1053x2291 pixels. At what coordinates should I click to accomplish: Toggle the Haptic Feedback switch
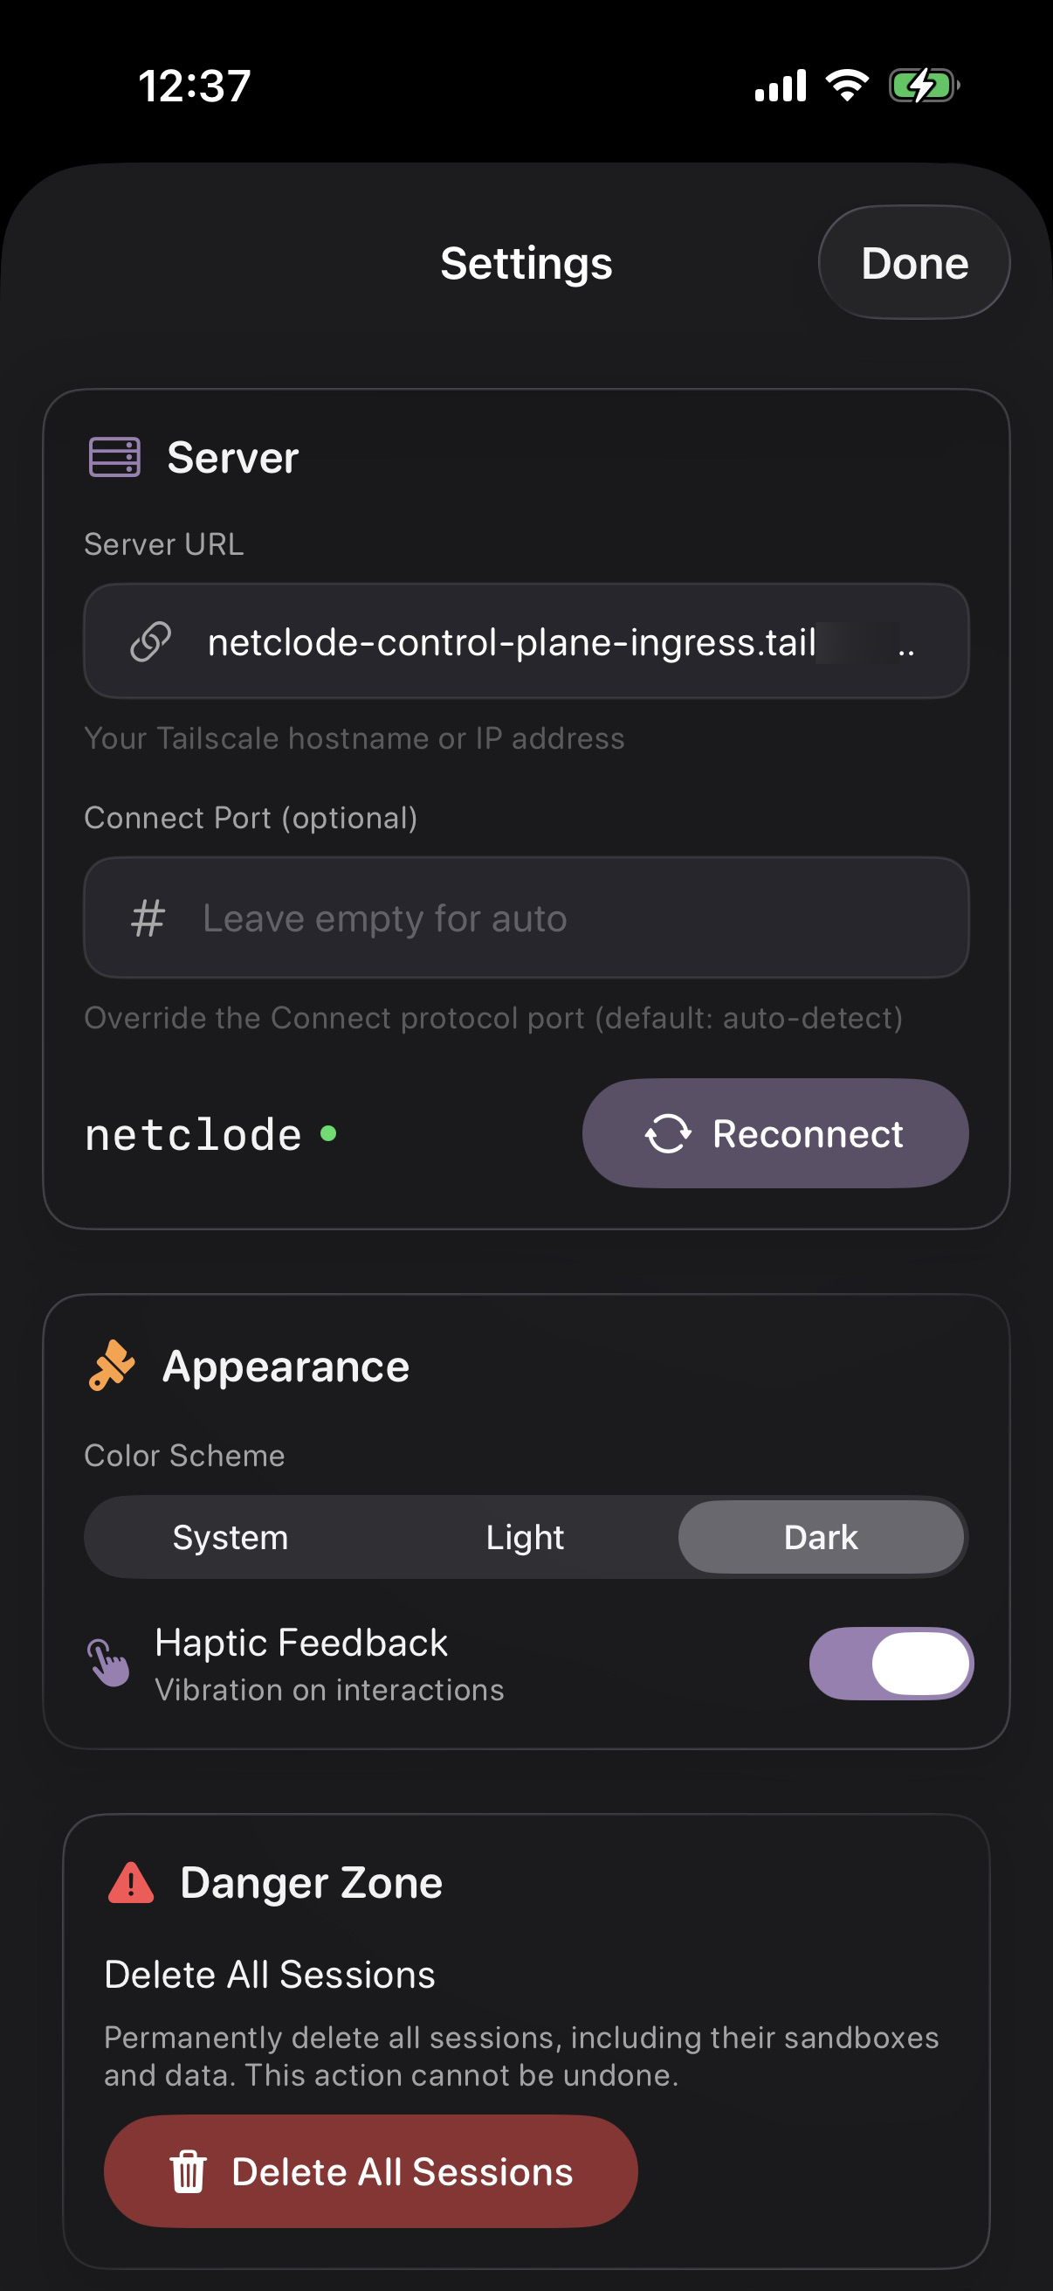[x=891, y=1663]
